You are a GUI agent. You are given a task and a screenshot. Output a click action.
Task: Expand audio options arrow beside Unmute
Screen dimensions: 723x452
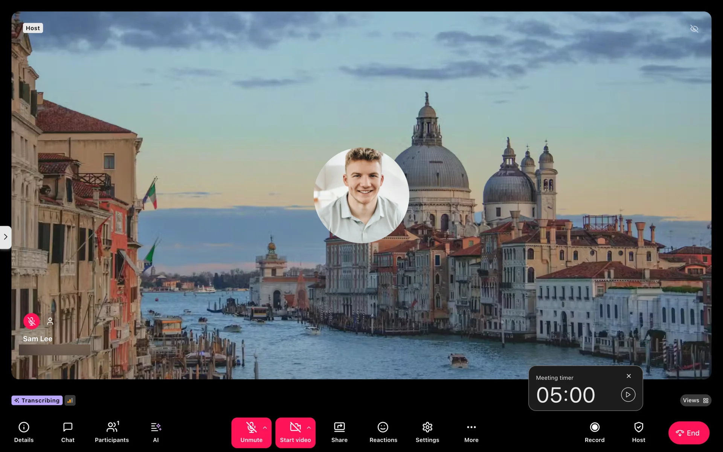(x=265, y=428)
